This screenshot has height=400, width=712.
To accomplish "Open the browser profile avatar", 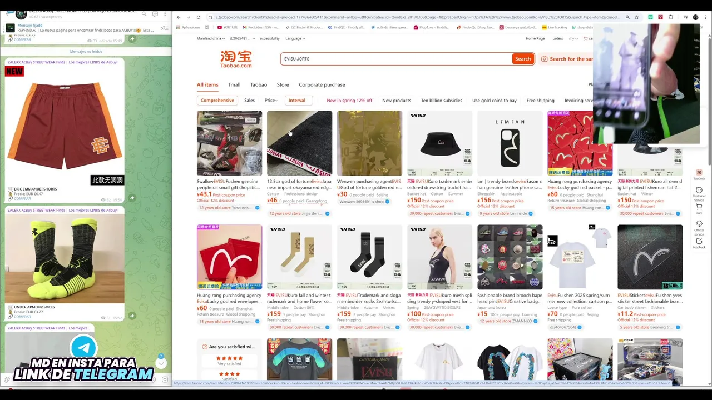I will [695, 17].
